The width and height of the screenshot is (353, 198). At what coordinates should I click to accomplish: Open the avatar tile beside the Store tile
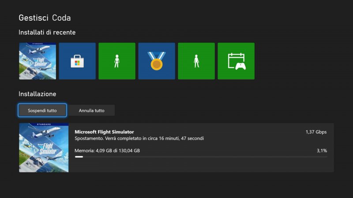(x=117, y=61)
